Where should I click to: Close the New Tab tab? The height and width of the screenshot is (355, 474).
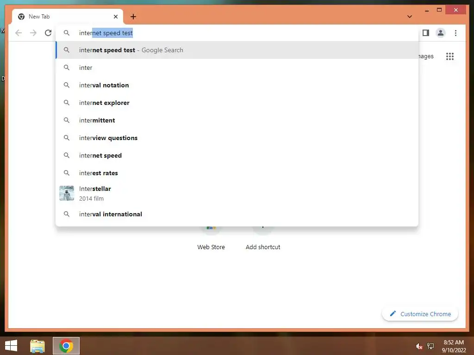point(115,17)
